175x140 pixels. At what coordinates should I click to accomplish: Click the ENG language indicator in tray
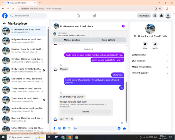pos(155,137)
